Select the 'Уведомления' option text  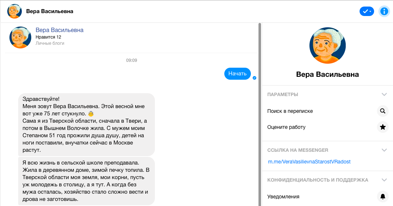coord(283,197)
